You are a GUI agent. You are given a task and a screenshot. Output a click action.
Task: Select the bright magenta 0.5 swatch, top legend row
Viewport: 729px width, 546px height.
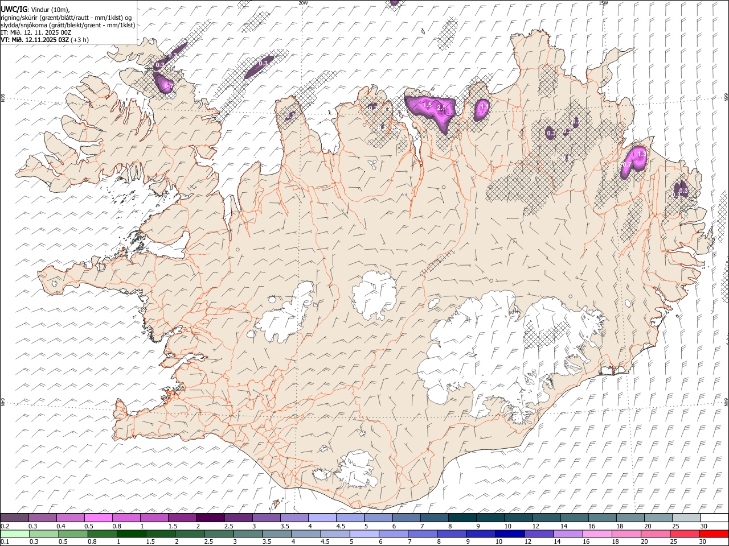98,518
